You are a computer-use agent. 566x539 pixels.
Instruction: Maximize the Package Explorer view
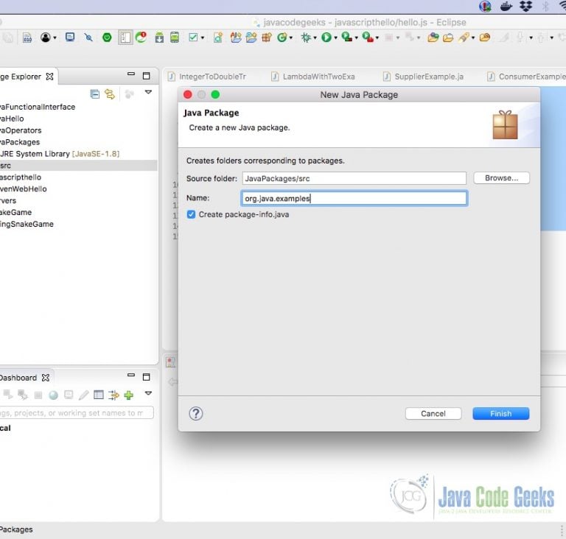(146, 76)
